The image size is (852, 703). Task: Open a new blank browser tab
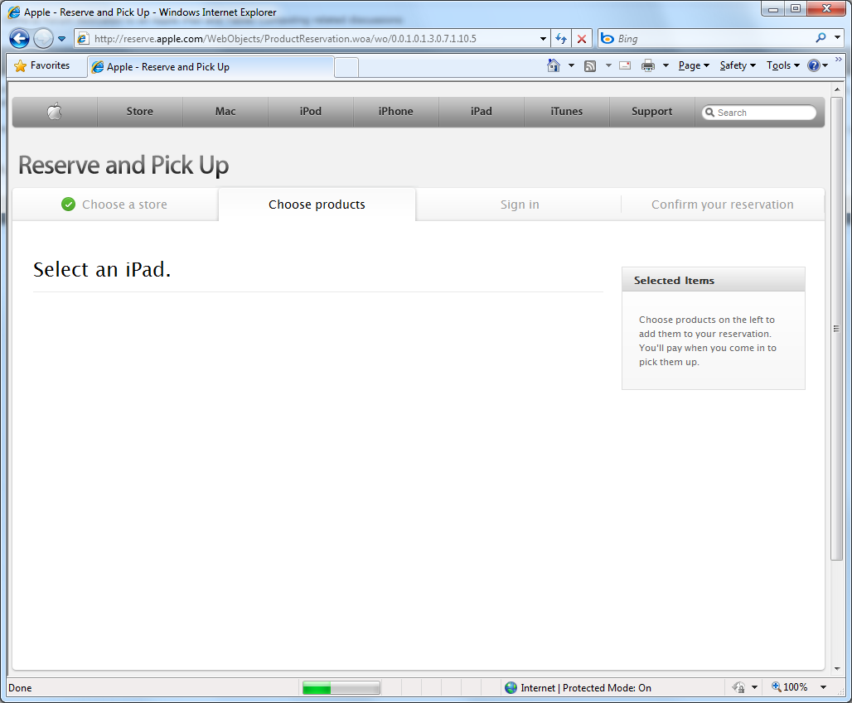pos(346,67)
